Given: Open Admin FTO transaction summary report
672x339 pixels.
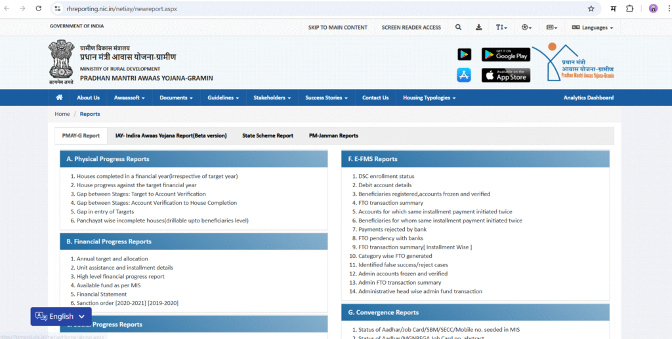Looking at the screenshot, I should (x=400, y=283).
